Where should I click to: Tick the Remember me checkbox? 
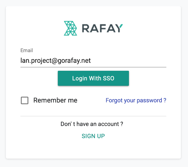pos(25,100)
